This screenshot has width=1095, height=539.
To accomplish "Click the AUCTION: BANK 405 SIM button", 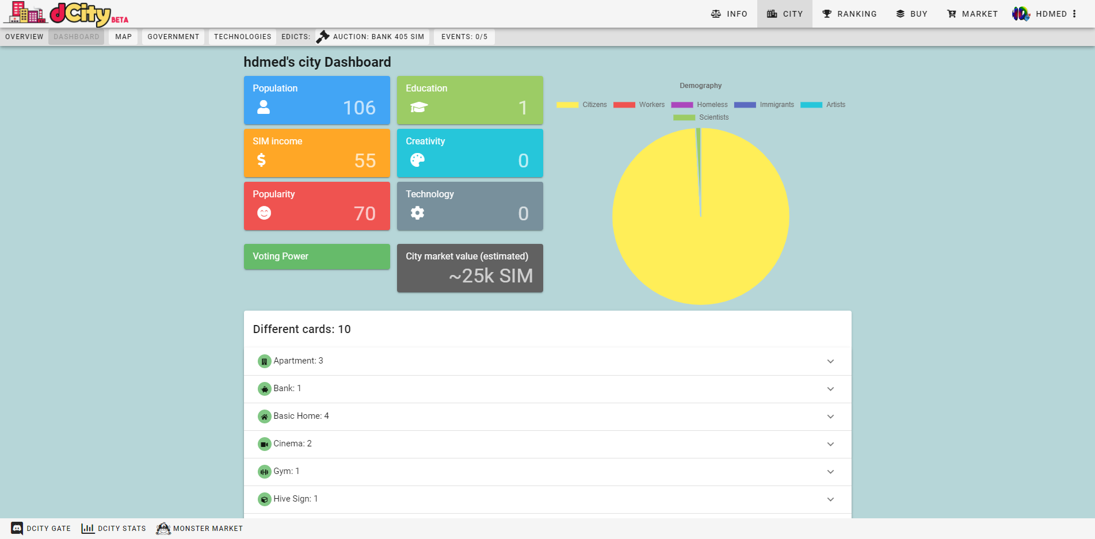I will tap(372, 37).
